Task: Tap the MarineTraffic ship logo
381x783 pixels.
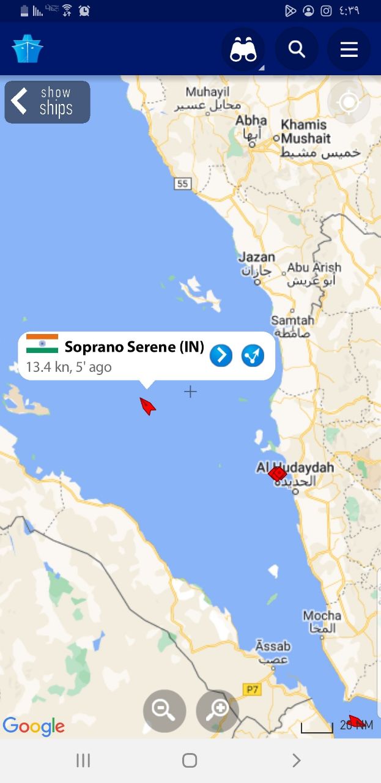Action: (x=27, y=49)
